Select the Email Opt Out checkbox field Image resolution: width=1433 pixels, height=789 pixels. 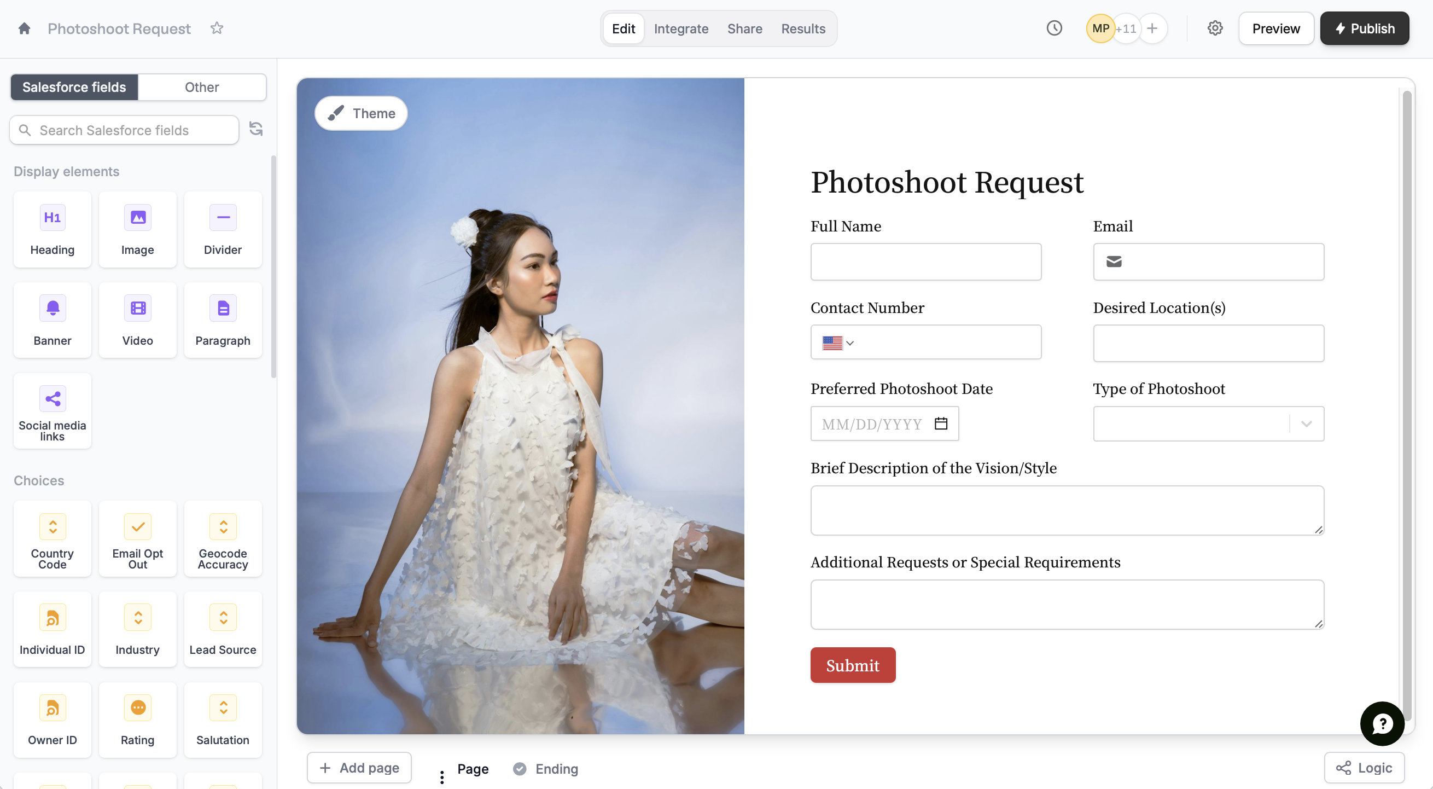[x=137, y=539]
